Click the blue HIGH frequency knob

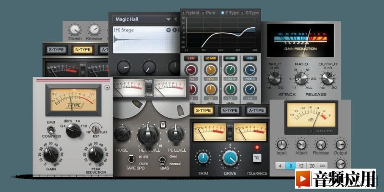[x=250, y=70]
